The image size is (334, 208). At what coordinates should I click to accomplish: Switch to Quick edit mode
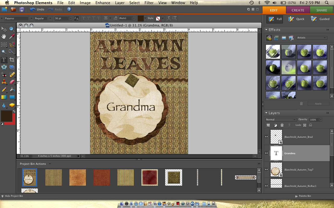tap(296, 19)
